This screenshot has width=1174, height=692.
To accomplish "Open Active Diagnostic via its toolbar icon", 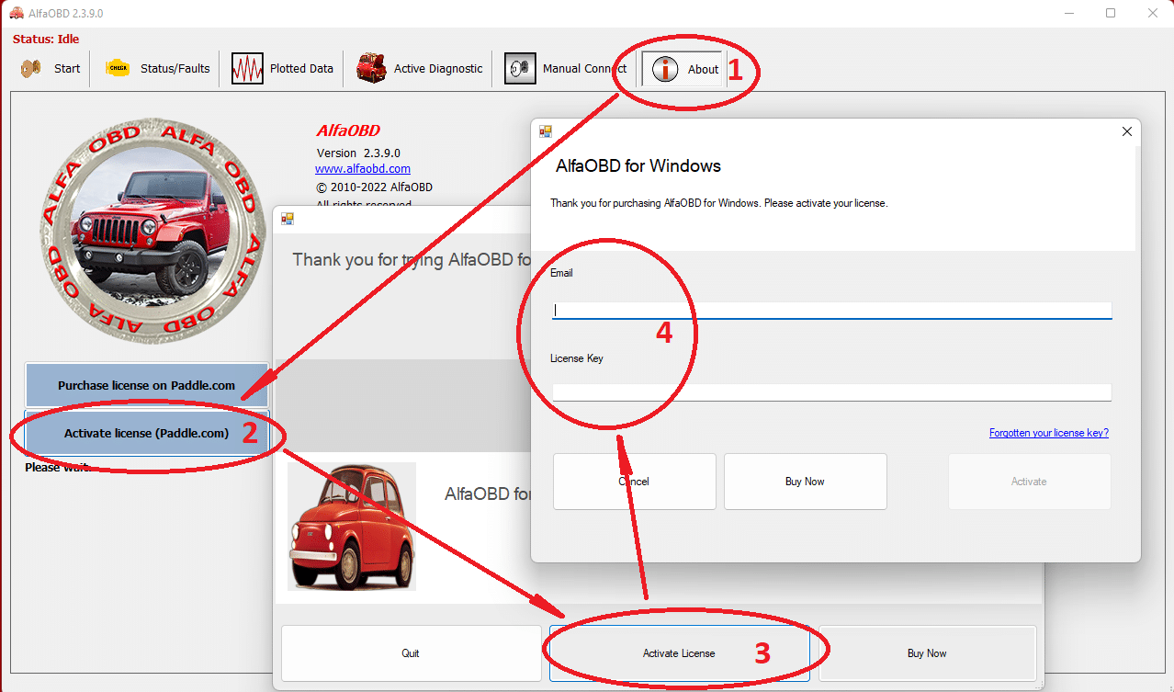I will [x=370, y=67].
